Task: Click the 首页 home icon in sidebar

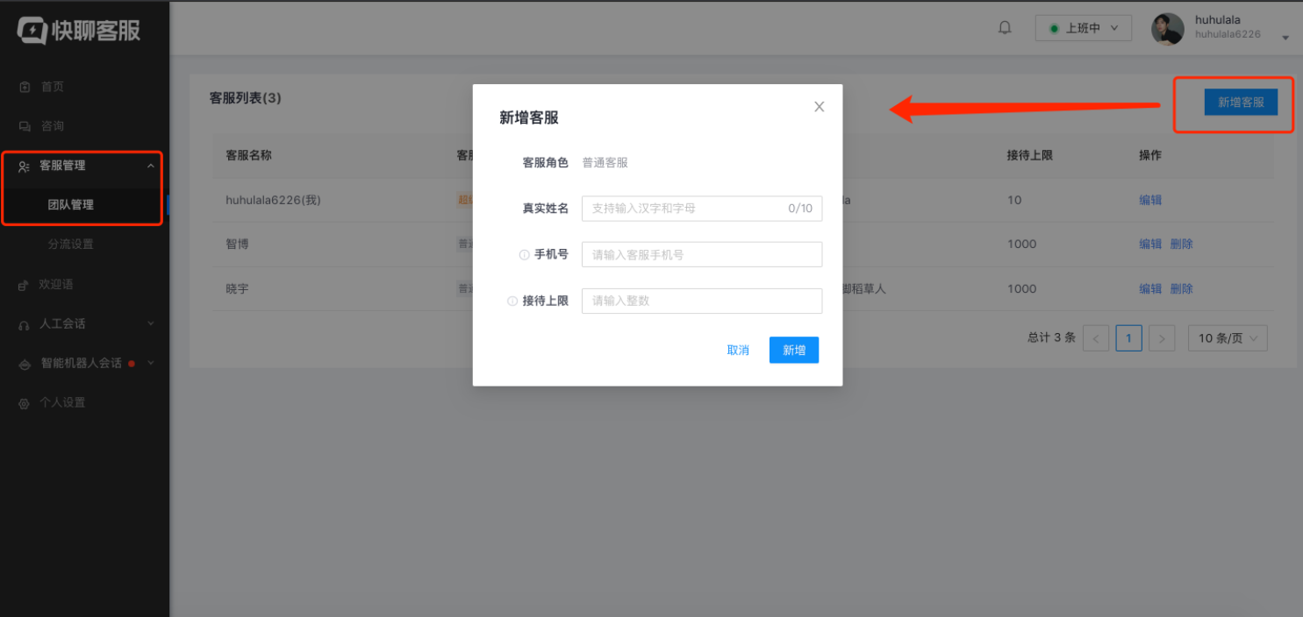Action: [23, 86]
